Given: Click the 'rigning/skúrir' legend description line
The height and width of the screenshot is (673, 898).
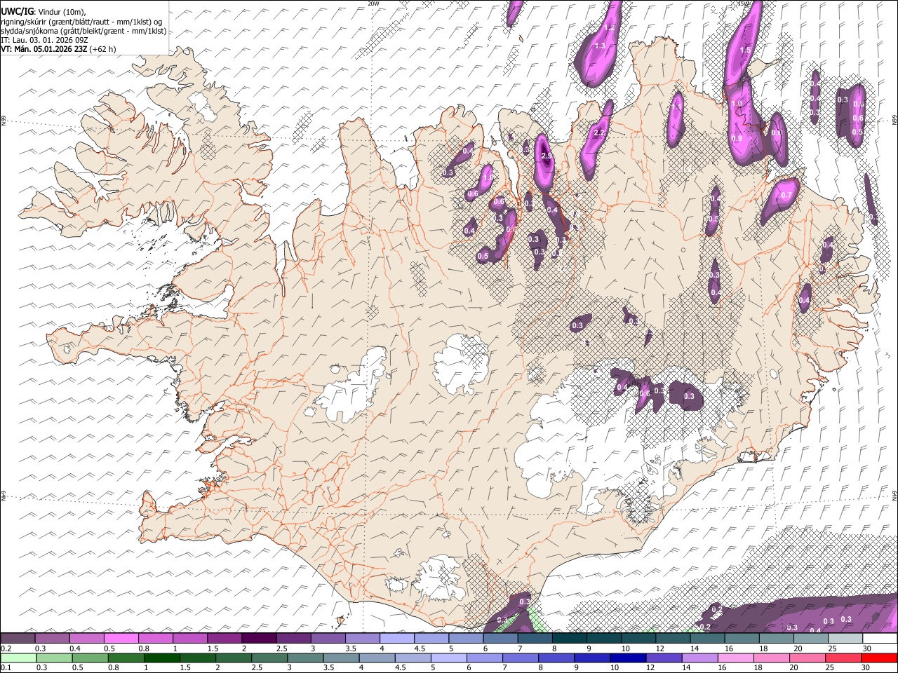Looking at the screenshot, I should click(x=82, y=21).
